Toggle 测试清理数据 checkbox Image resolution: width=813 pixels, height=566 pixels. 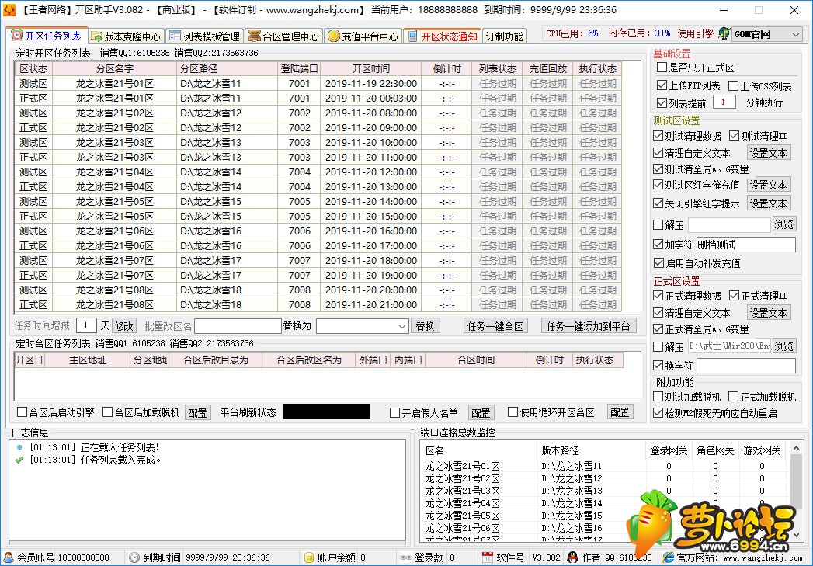point(658,136)
